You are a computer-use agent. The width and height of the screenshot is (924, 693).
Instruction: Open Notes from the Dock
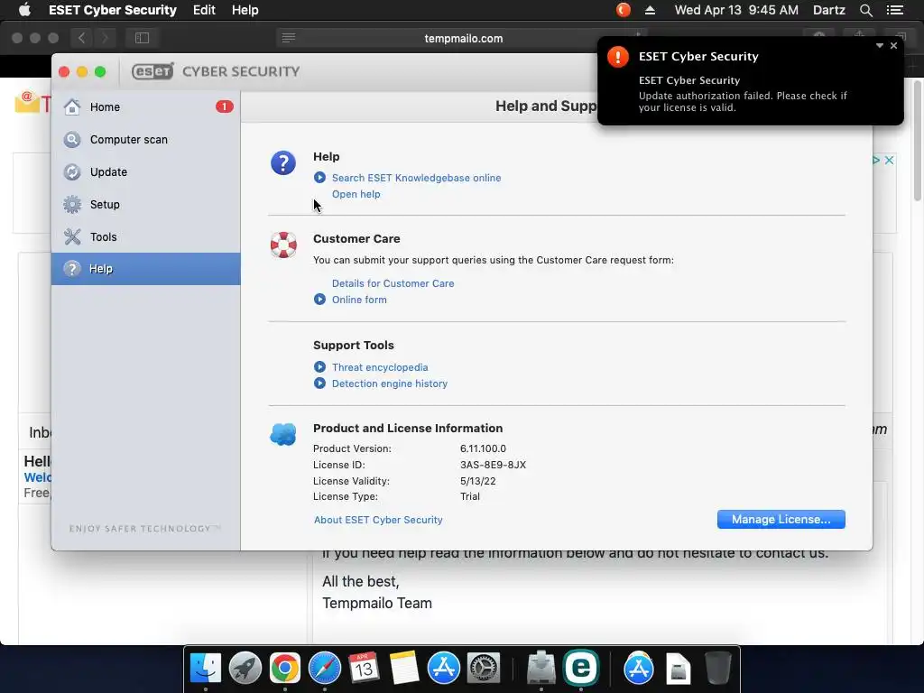tap(403, 669)
